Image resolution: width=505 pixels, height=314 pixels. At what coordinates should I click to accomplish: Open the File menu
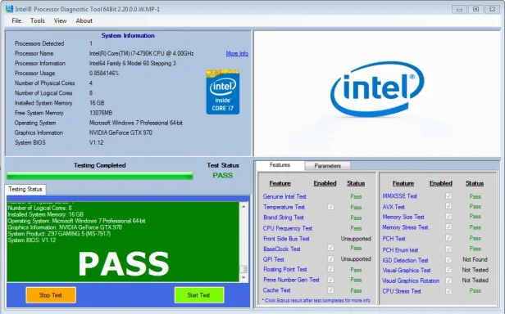[x=16, y=20]
